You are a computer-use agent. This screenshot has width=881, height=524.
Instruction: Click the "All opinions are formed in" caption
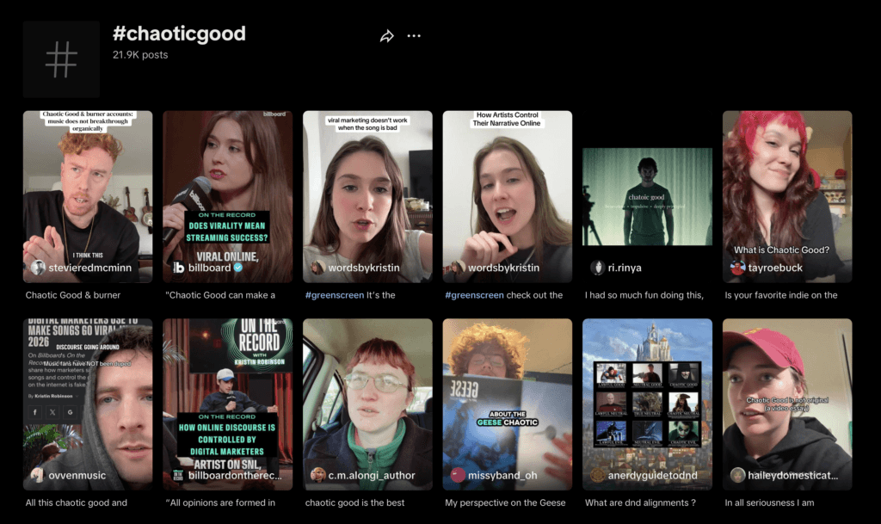222,503
